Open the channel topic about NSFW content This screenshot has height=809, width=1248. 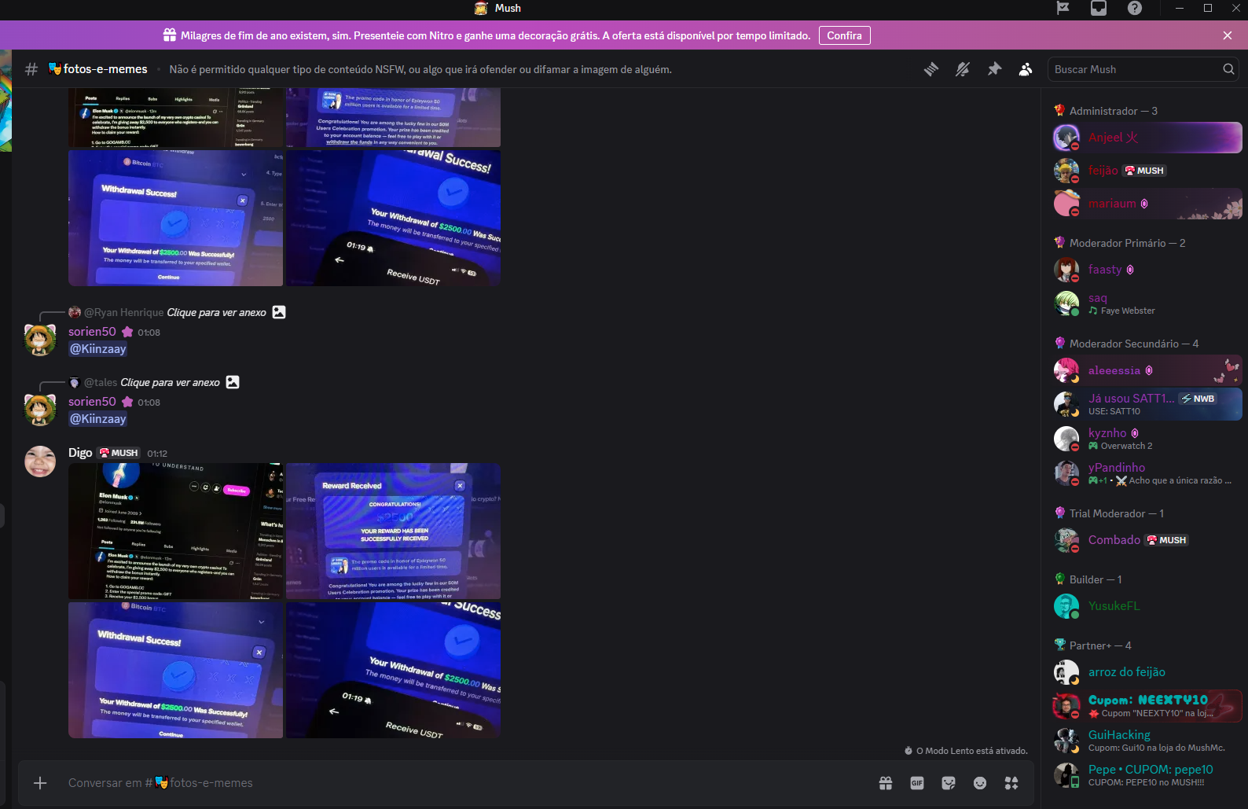point(420,69)
